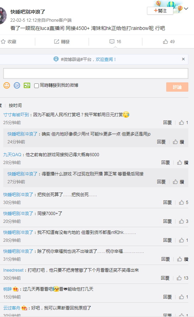Open the image upload icon
This screenshot has width=194, height=317.
tap(27, 86)
